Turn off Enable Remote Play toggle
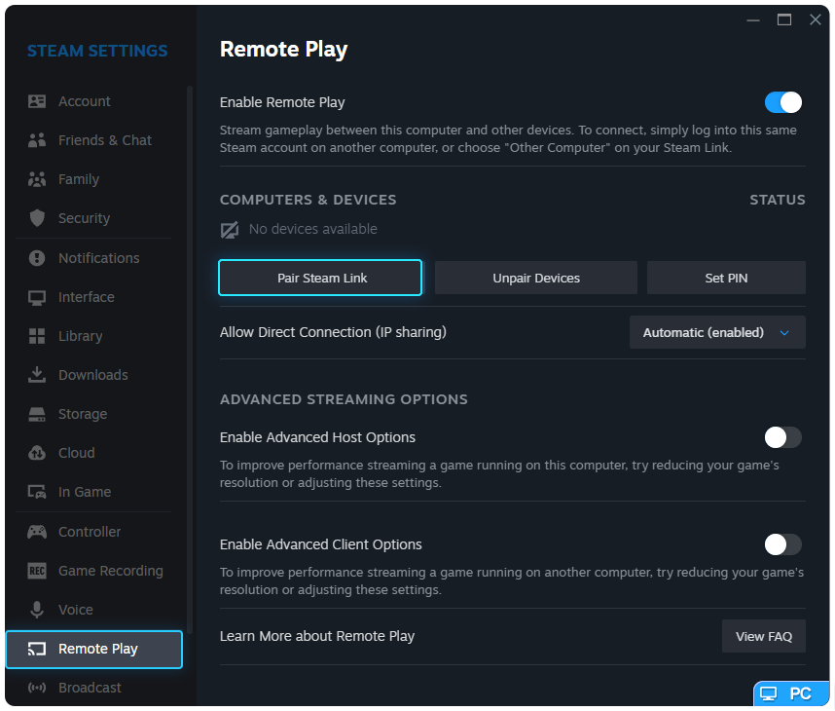The width and height of the screenshot is (835, 711). point(782,102)
